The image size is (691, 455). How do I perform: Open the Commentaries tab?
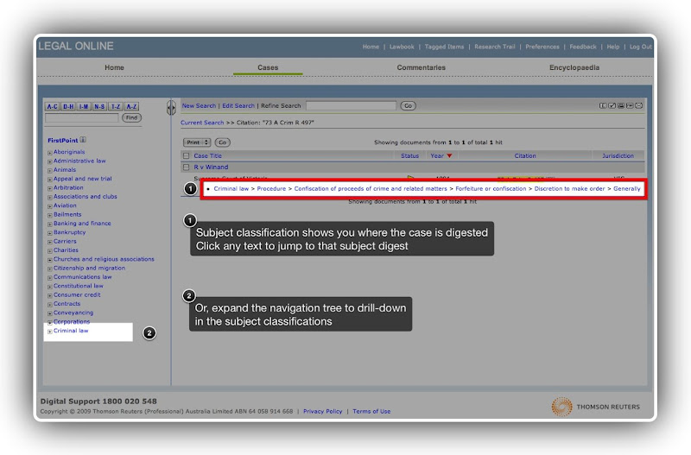tap(421, 67)
